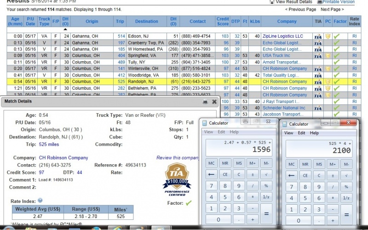Sort results by the Company column header

(287, 21)
